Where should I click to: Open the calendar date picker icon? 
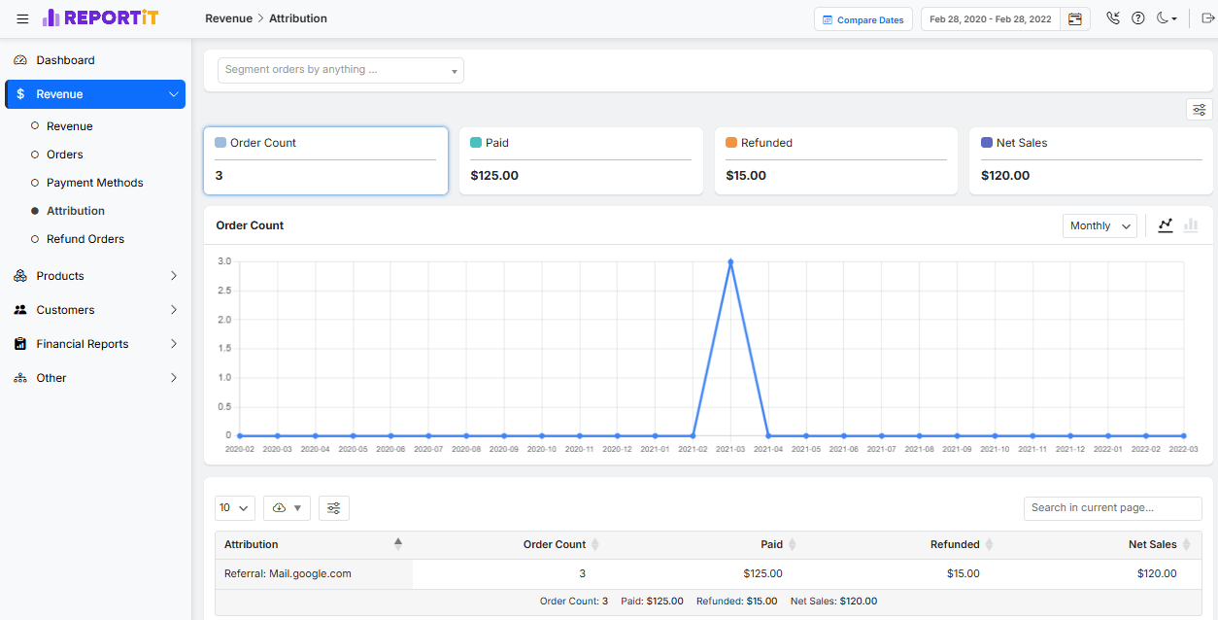coord(1075,19)
